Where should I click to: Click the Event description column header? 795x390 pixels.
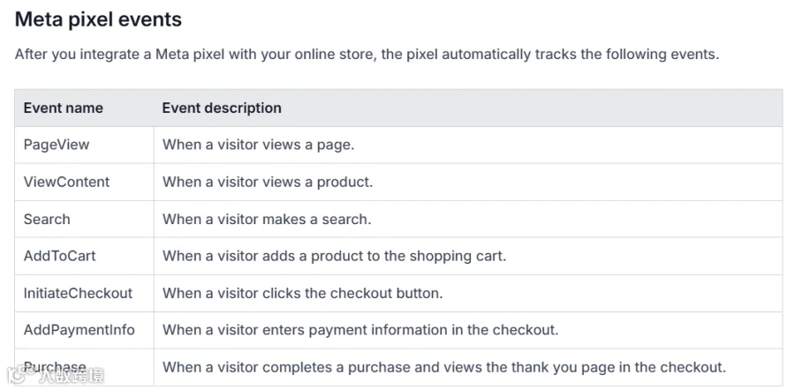click(222, 108)
